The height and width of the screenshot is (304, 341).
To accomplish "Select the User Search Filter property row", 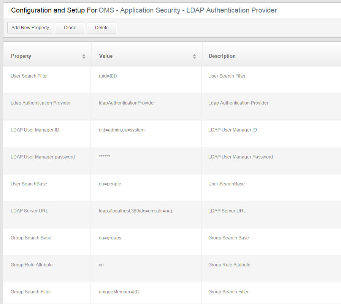I will coord(29,76).
